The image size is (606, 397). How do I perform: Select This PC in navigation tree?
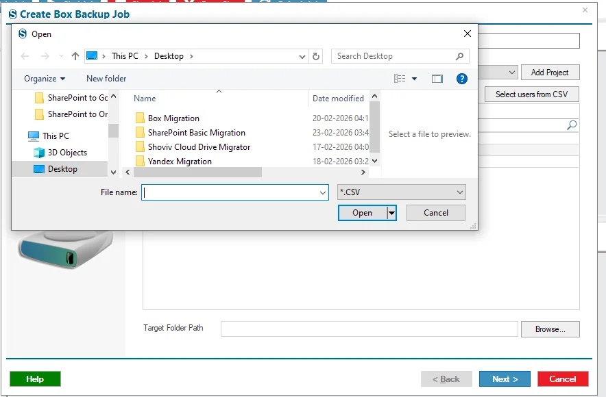coord(48,136)
